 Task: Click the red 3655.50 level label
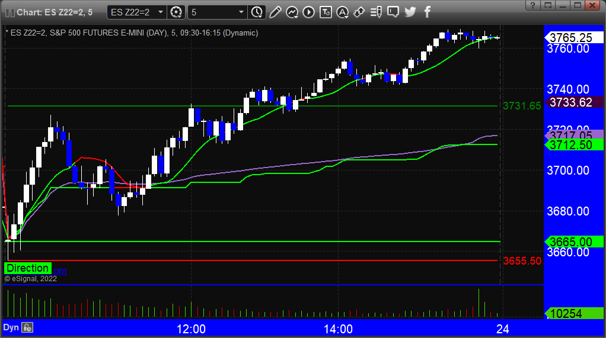(522, 261)
